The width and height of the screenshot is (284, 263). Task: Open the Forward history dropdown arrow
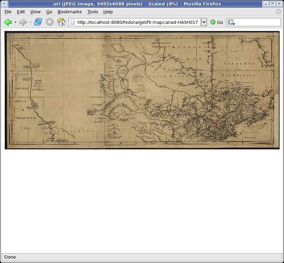pyautogui.click(x=31, y=22)
